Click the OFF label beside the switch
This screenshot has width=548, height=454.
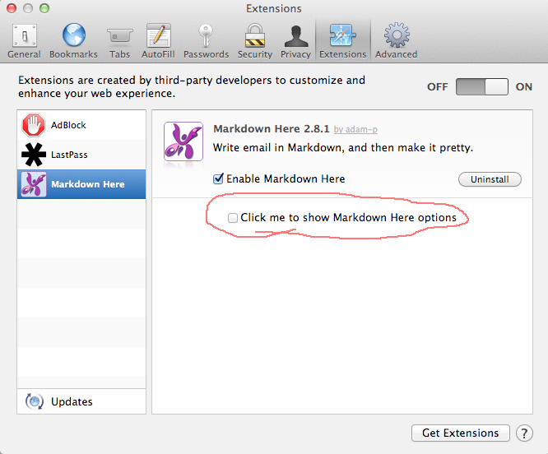pyautogui.click(x=437, y=87)
